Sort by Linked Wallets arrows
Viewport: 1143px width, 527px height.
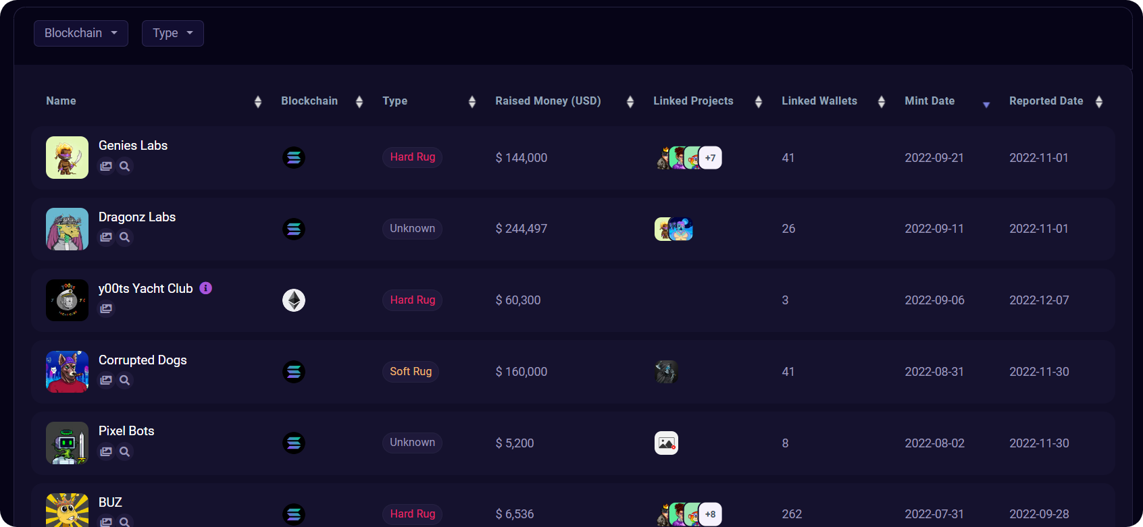coord(882,102)
